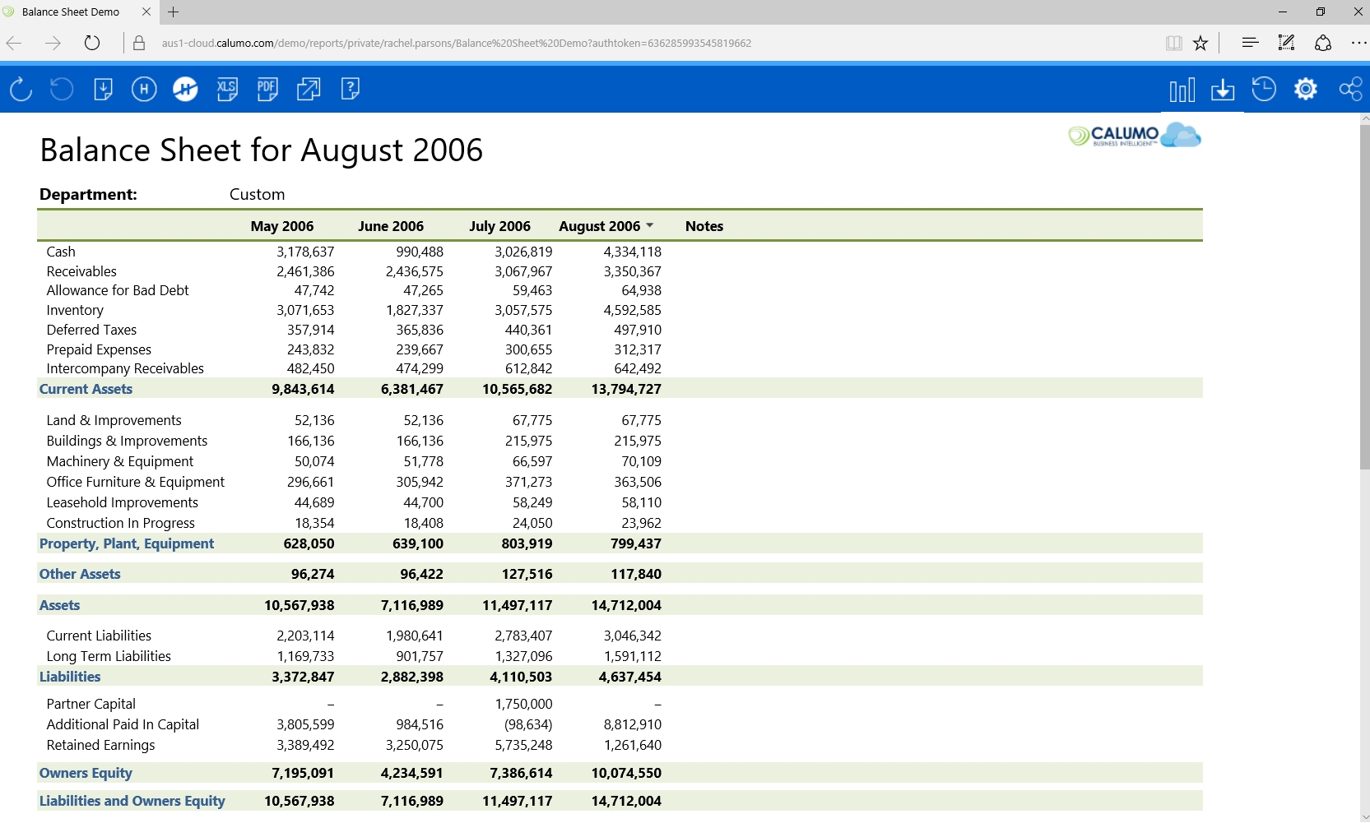The width and height of the screenshot is (1370, 823).
Task: Click Liabilities and Owners Equity label
Action: click(x=132, y=801)
